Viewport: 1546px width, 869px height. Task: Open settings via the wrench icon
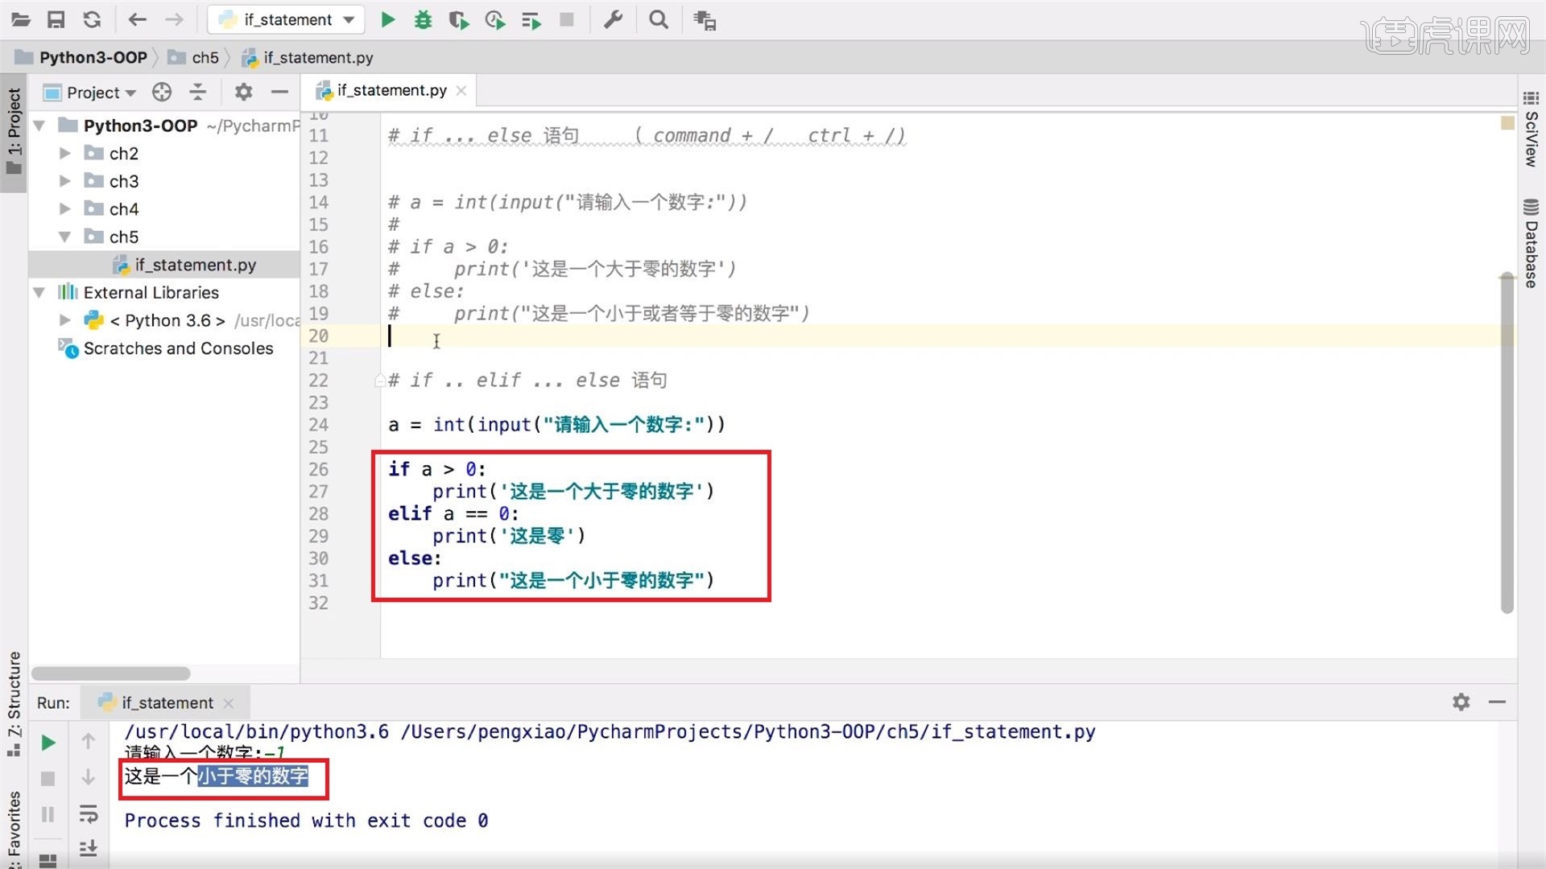[614, 19]
